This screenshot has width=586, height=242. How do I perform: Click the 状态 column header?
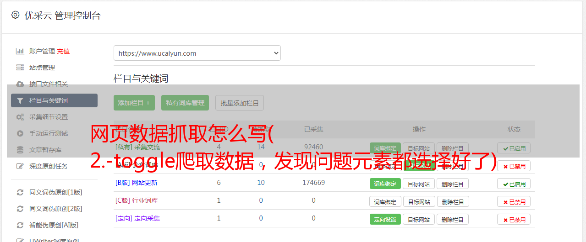point(514,129)
